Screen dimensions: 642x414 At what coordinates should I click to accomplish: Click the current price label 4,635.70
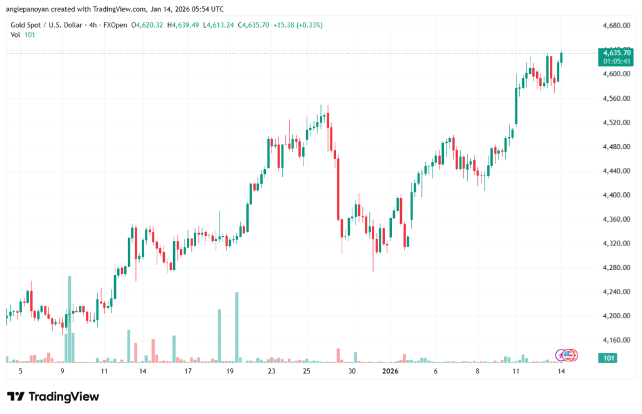[x=617, y=53]
